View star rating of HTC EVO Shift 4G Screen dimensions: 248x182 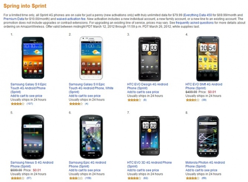[192, 100]
